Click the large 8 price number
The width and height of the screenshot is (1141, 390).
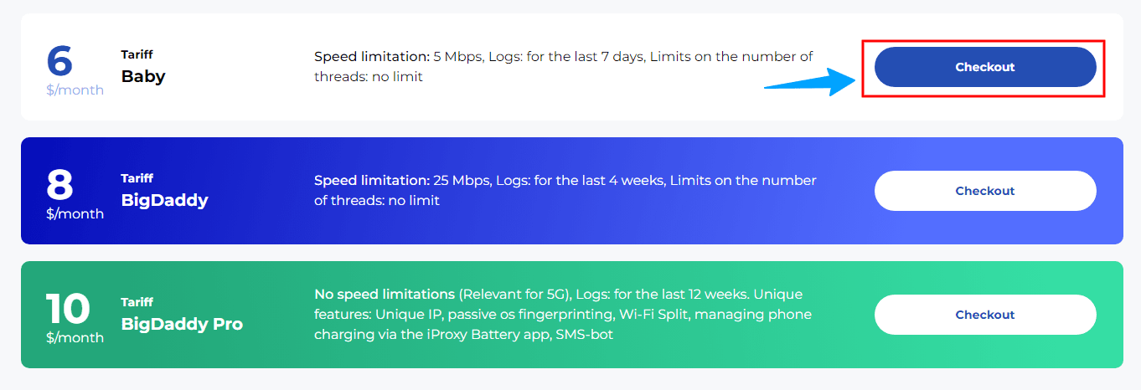[x=59, y=185]
